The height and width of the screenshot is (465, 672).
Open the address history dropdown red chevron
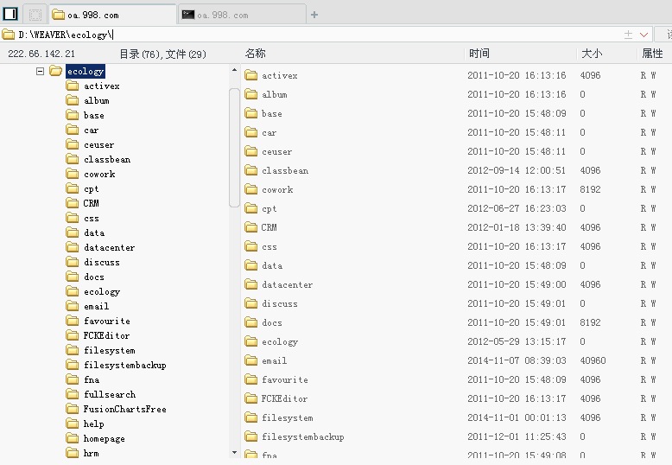tap(643, 35)
